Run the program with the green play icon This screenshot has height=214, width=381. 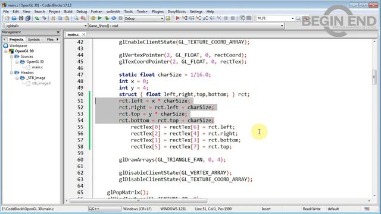coord(99,18)
